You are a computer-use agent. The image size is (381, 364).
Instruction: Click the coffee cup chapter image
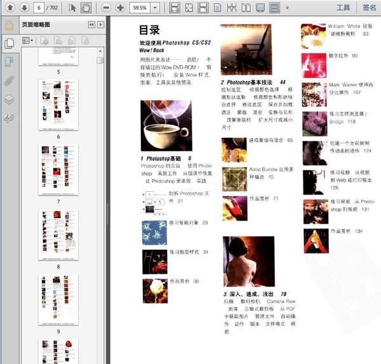[x=166, y=126]
